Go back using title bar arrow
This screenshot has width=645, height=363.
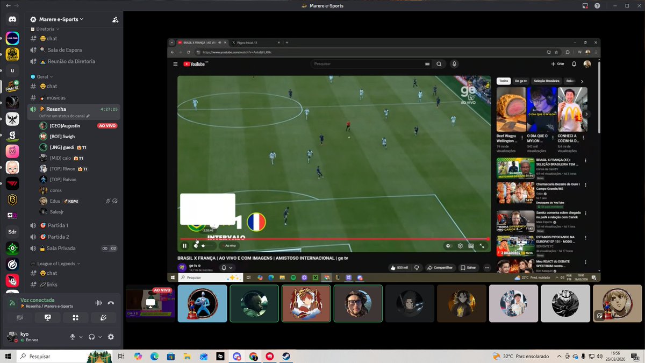(8, 6)
